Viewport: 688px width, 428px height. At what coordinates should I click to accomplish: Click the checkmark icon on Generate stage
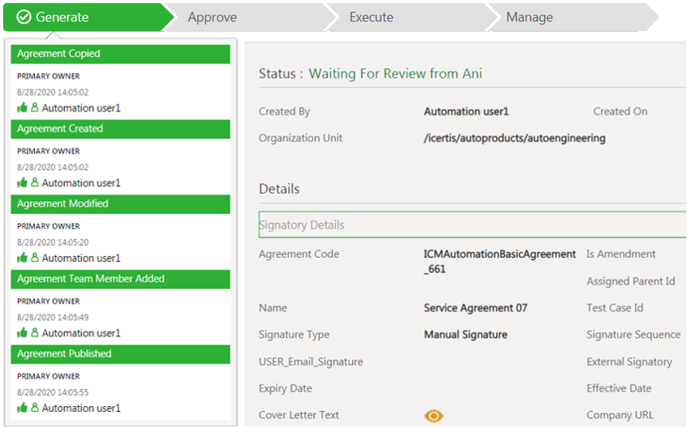(x=24, y=17)
